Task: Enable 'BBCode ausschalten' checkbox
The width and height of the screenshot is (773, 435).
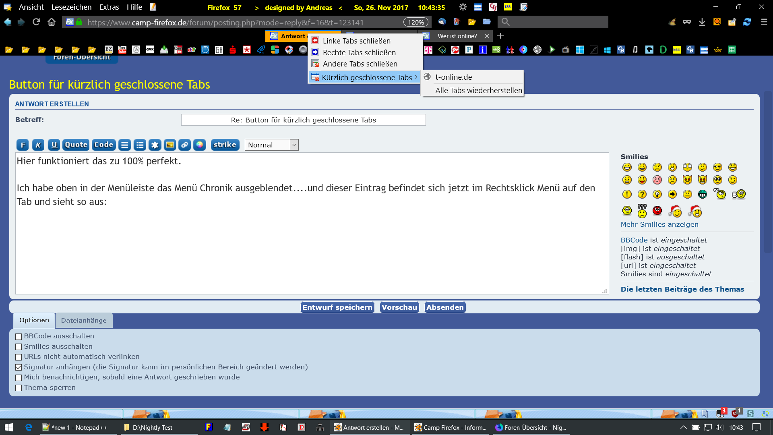Action: tap(19, 337)
